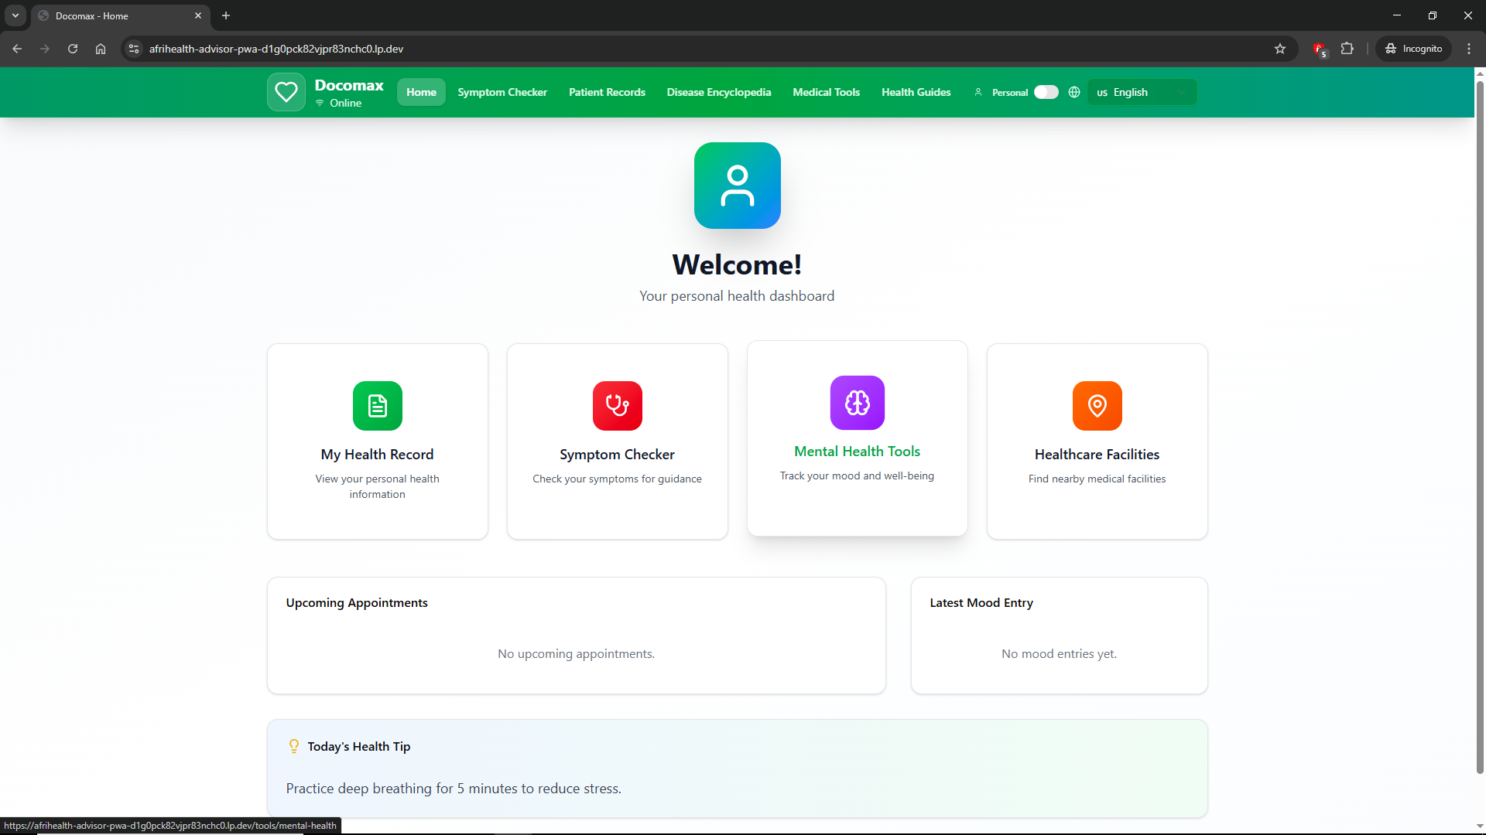
Task: Bookmark this page with the star icon
Action: point(1280,49)
